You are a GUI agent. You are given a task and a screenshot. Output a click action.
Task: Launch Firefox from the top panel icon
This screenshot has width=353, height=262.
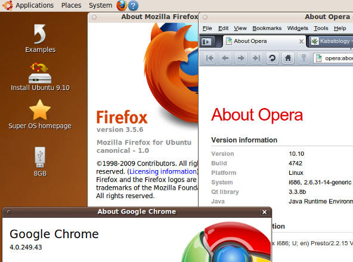[x=122, y=5]
